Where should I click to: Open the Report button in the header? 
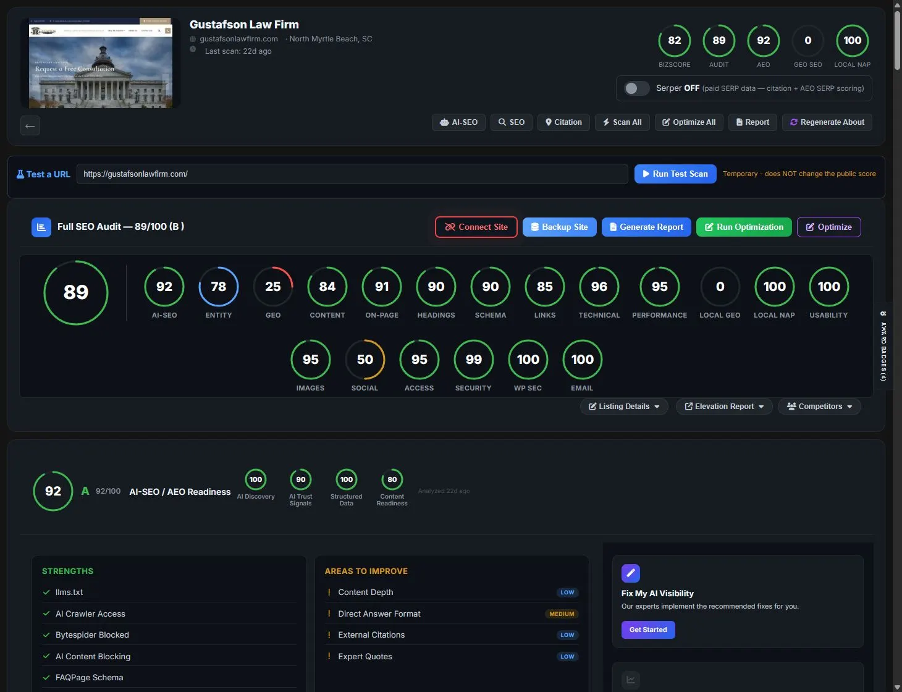(752, 122)
